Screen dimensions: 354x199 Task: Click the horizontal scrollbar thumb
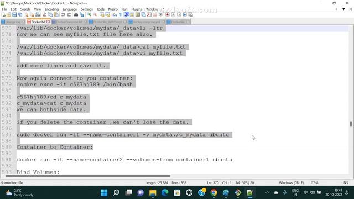coord(88,176)
